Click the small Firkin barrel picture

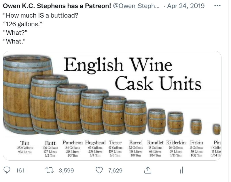pos(196,126)
